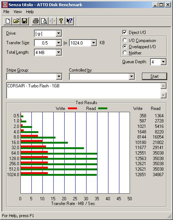Click the 64.0 red write bar
173x220 pixels.
[34, 152]
